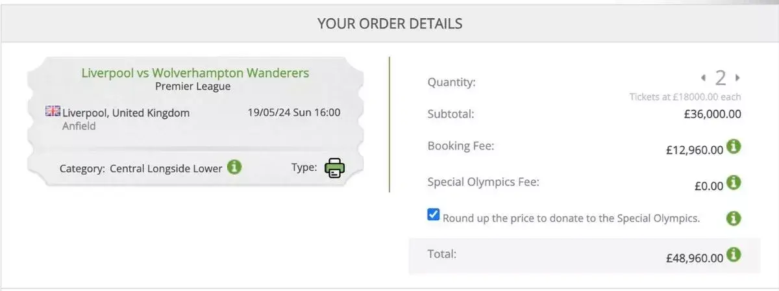Click the £48,960.00 total amount
The height and width of the screenshot is (291, 779).
click(x=694, y=258)
